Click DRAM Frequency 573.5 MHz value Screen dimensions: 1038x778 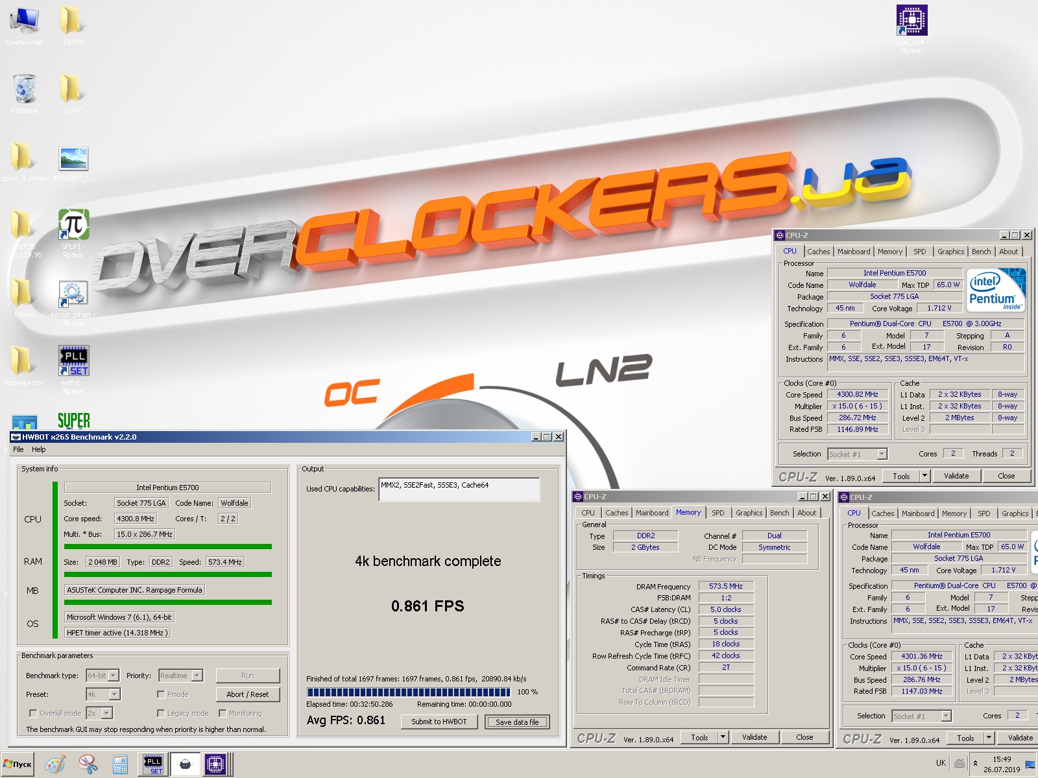726,586
